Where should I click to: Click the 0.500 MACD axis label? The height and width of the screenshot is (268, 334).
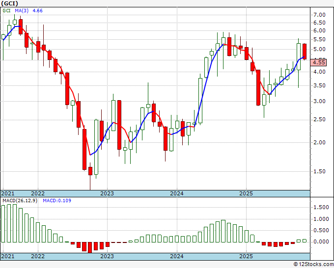[x=321, y=231]
